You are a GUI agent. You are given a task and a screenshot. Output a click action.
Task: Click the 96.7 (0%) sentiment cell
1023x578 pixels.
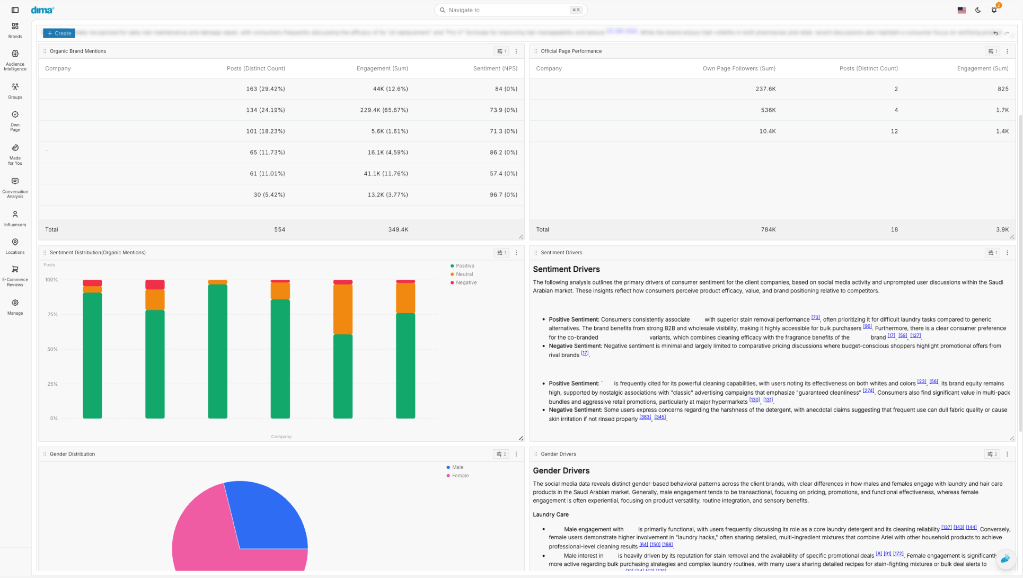point(503,195)
